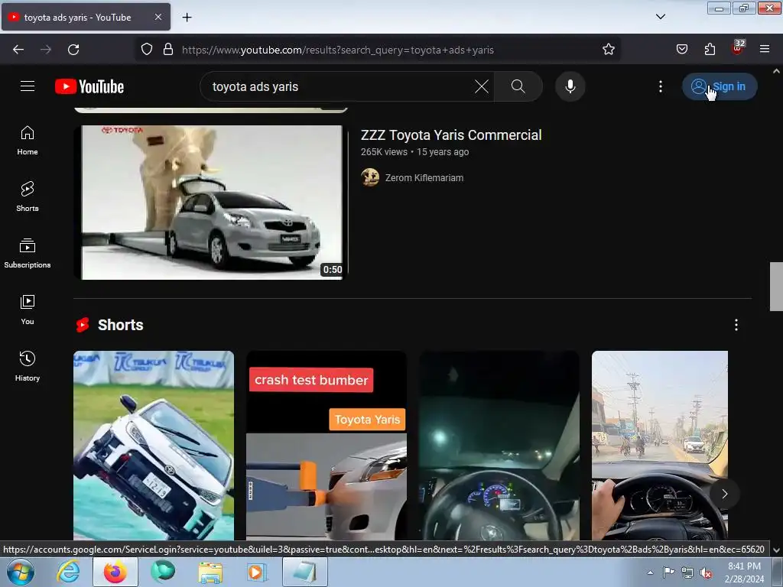Open Shorts from the sidebar

coord(28,196)
